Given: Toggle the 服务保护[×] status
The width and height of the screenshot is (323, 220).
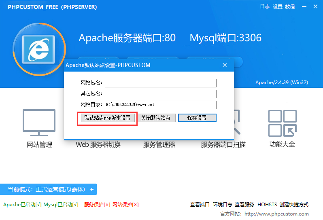Looking at the screenshot, I should (x=97, y=205).
